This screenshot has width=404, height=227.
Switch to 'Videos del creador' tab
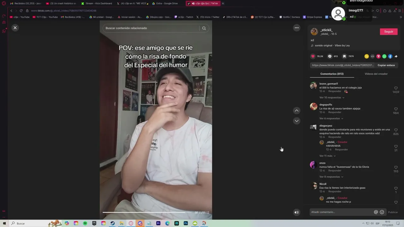pos(376,74)
